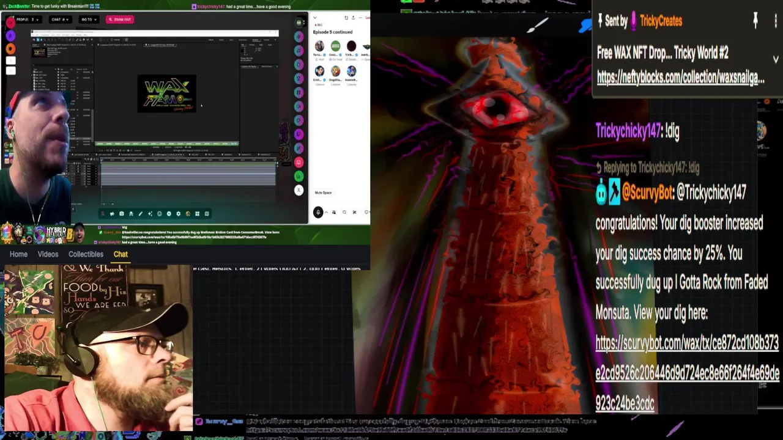Image resolution: width=783 pixels, height=440 pixels.
Task: Select the Chat tab
Action: point(121,254)
